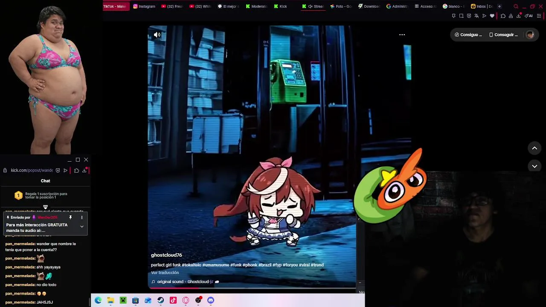Screen dimensions: 546x307
Task: Click the translate icon in browser toolbar
Action: click(476, 16)
